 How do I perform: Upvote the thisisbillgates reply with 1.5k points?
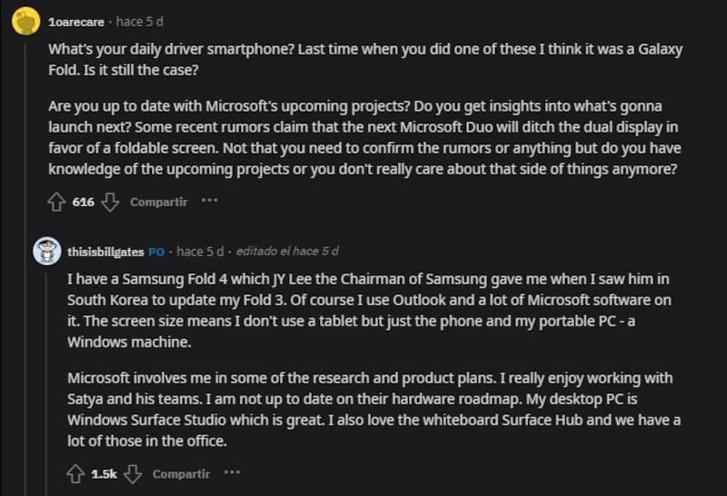[x=76, y=473]
